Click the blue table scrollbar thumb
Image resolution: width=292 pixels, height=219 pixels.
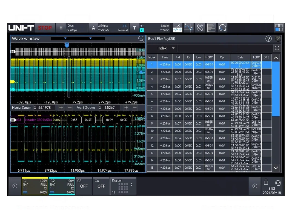point(276,89)
